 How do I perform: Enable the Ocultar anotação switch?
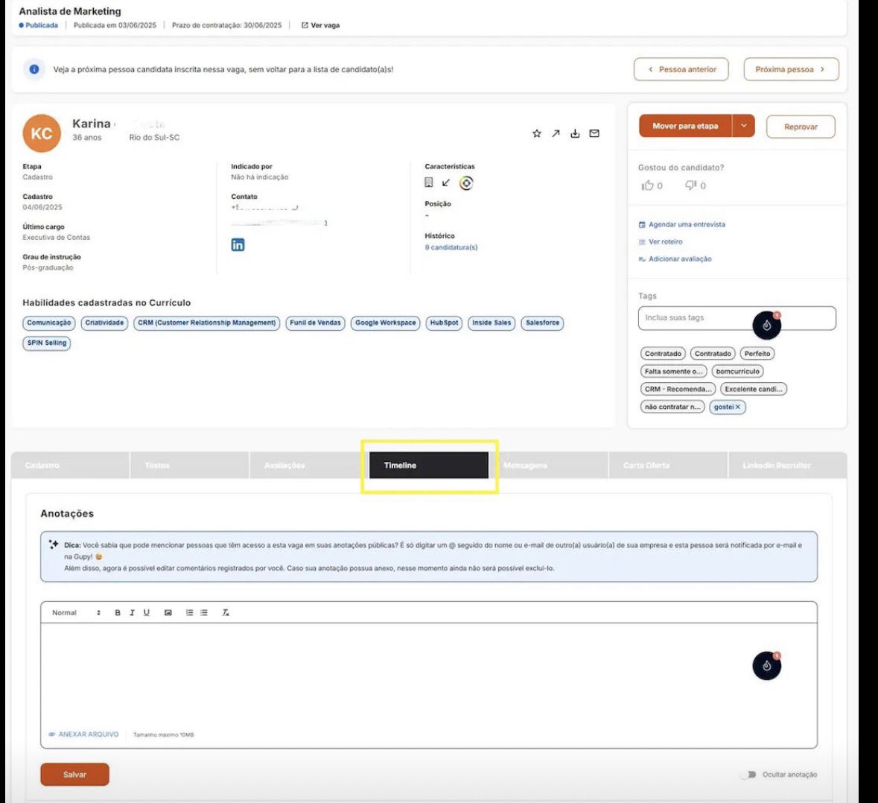pyautogui.click(x=747, y=775)
